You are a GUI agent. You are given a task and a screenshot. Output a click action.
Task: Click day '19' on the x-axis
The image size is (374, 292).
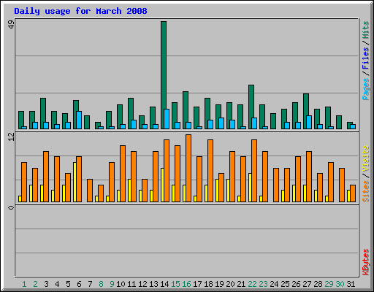(x=219, y=284)
